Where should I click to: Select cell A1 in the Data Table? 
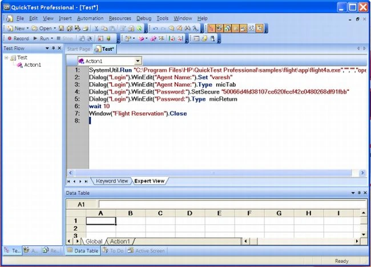click(101, 221)
